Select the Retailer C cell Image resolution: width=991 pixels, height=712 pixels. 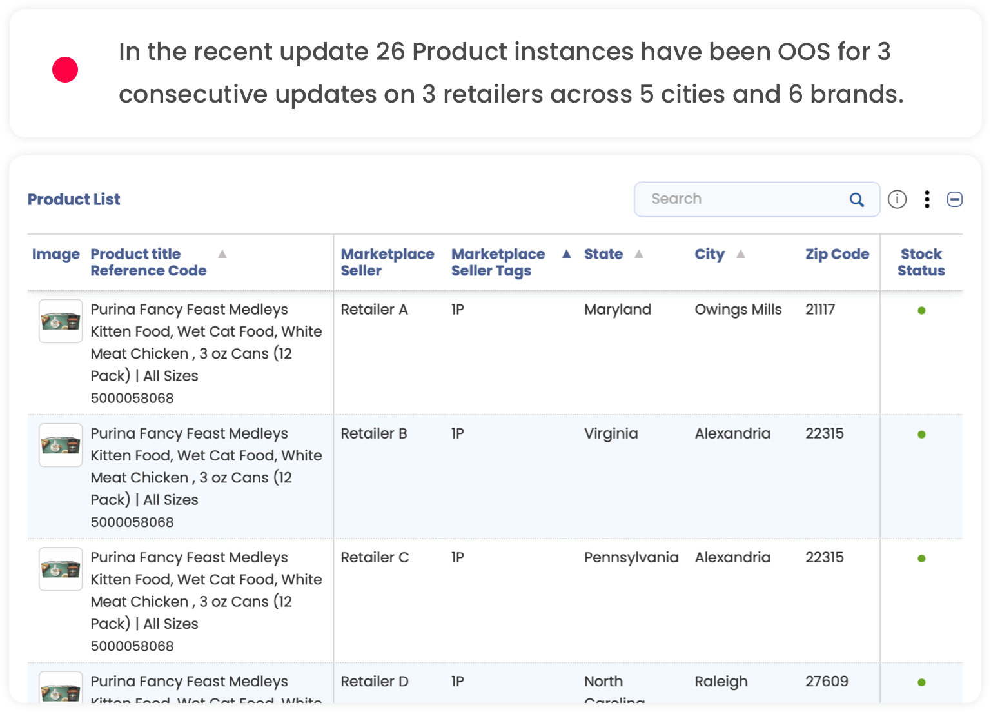(375, 557)
